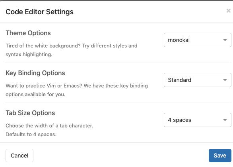Save the code editor settings
Screen dimensions: 233x167
tap(220, 156)
